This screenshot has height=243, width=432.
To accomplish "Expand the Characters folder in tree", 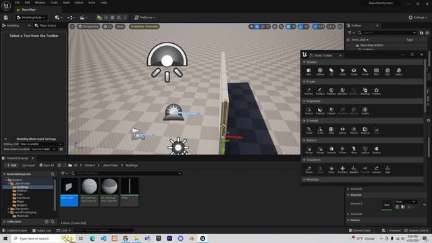I will pos(8,209).
